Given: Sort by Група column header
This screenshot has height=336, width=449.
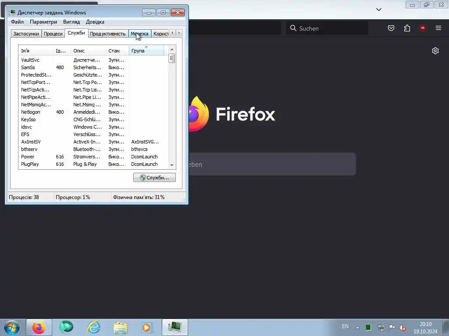Looking at the screenshot, I should coord(146,51).
